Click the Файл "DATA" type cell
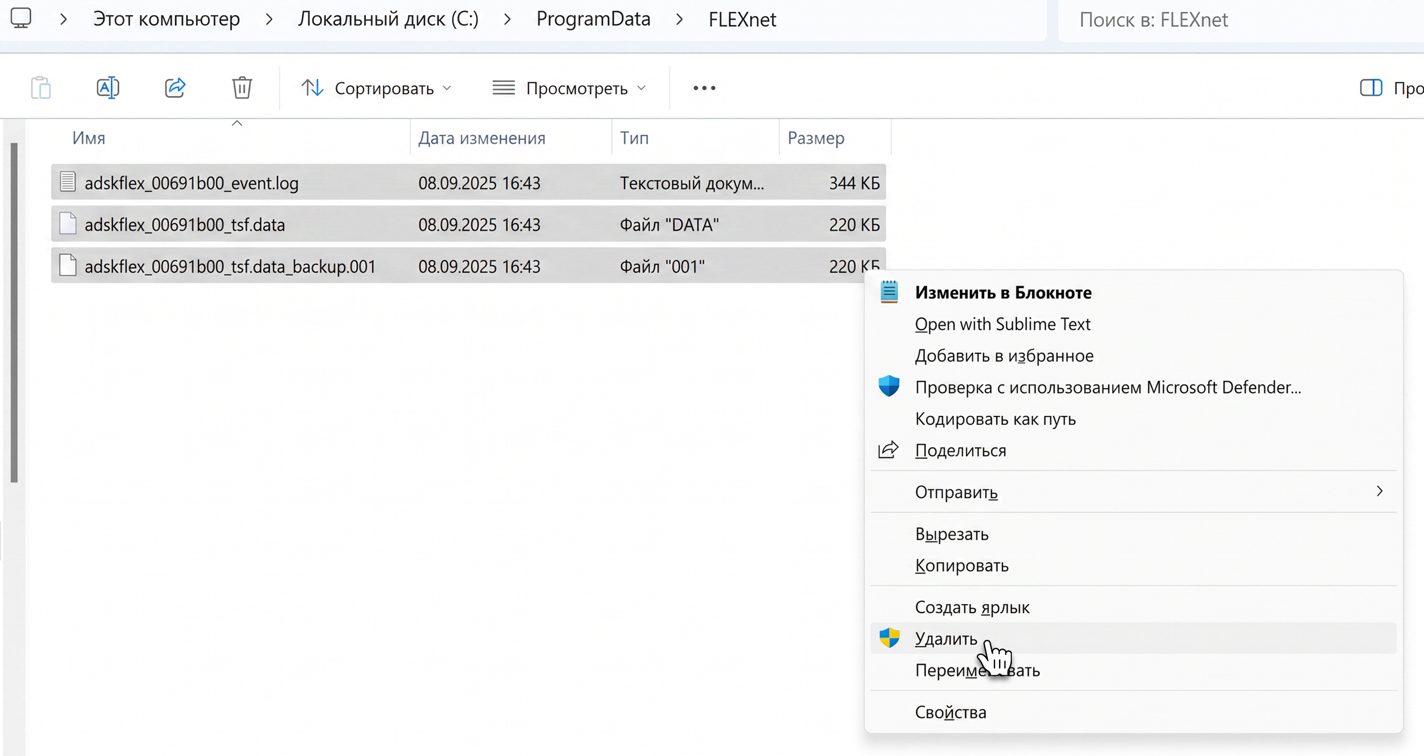1424x756 pixels. (x=669, y=225)
